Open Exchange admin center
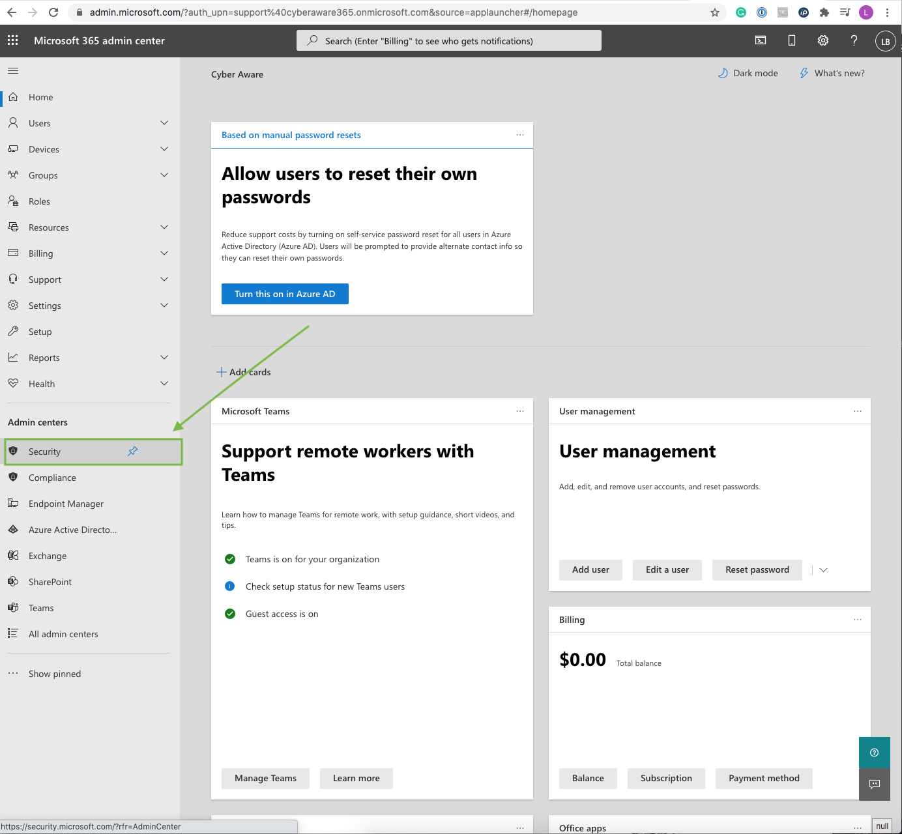 pos(90,556)
